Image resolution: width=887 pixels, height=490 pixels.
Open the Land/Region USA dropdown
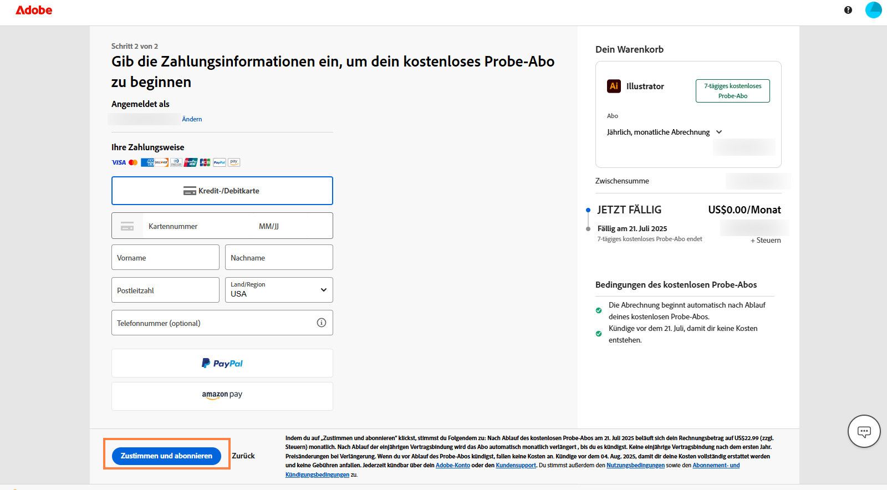[279, 290]
